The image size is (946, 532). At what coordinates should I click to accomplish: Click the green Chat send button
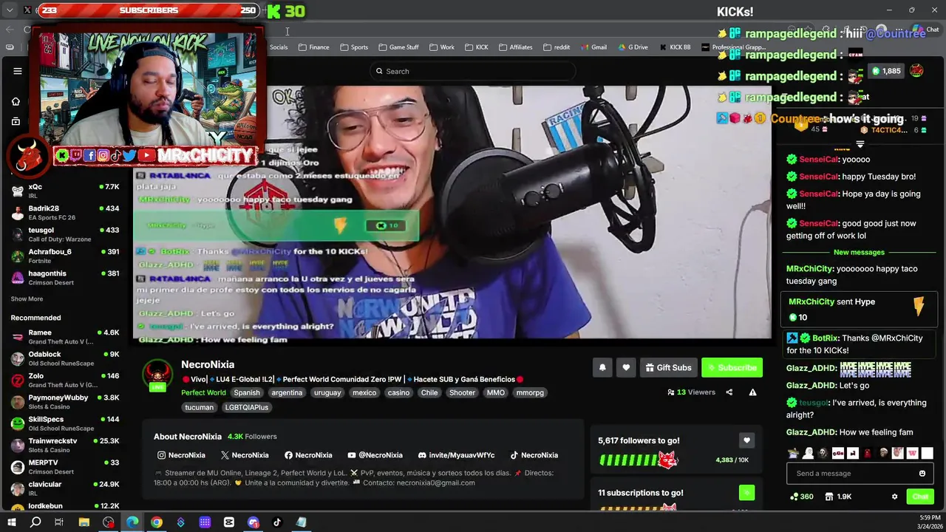920,497
